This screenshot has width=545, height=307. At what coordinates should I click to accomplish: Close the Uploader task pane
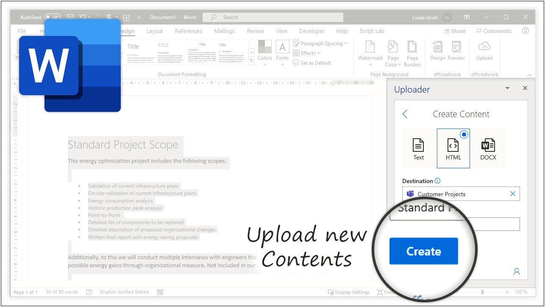(x=525, y=88)
